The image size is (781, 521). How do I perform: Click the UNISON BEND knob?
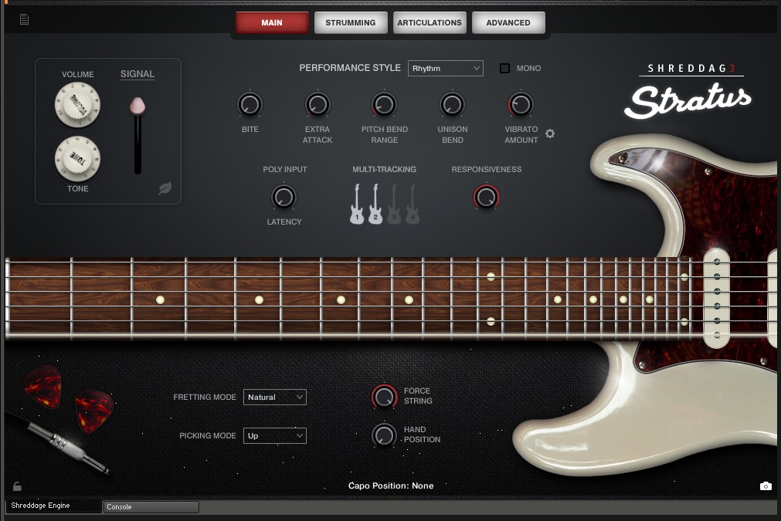click(452, 105)
